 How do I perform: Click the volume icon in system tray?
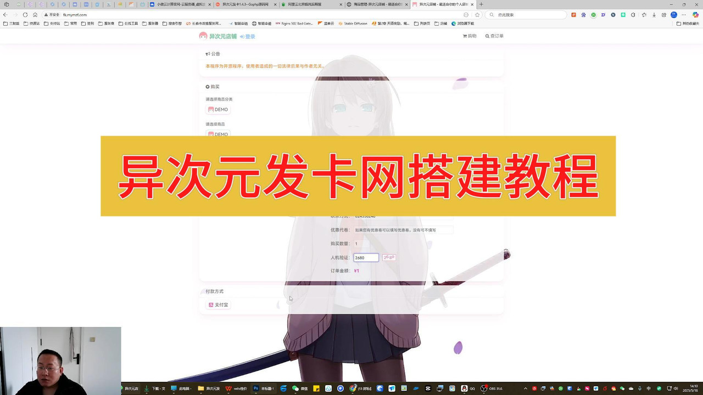[675, 388]
